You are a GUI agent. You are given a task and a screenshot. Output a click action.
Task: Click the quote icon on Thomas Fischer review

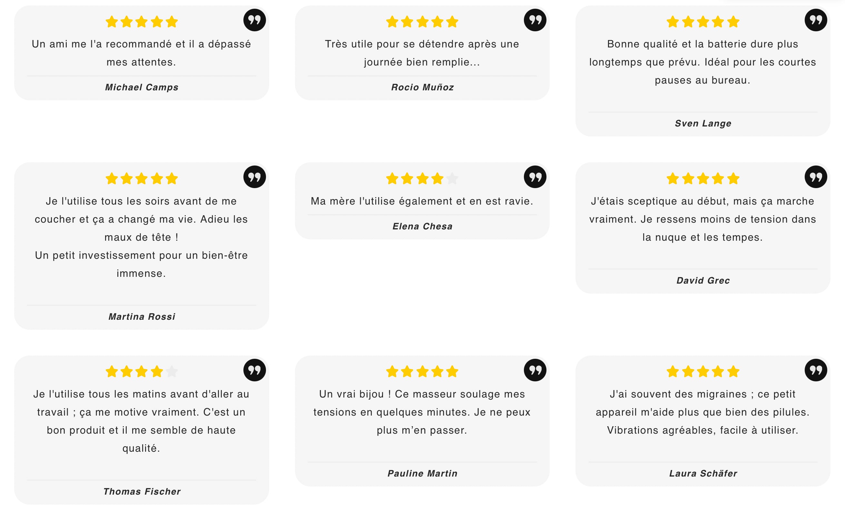click(x=254, y=370)
